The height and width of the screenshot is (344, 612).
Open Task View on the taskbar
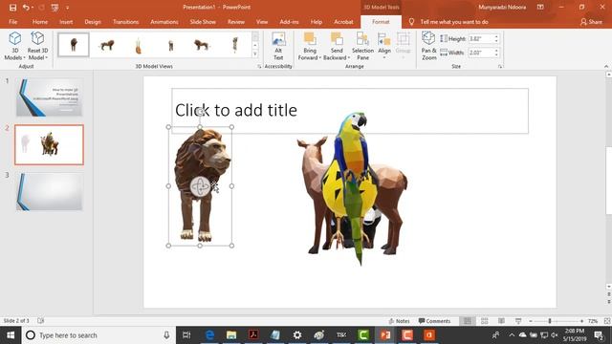tap(186, 335)
